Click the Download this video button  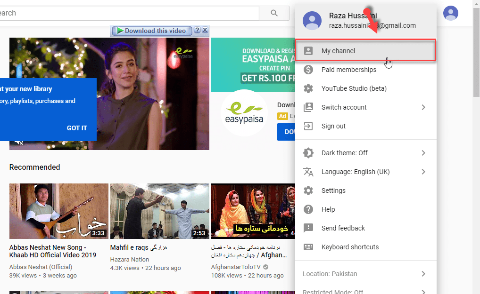(152, 30)
